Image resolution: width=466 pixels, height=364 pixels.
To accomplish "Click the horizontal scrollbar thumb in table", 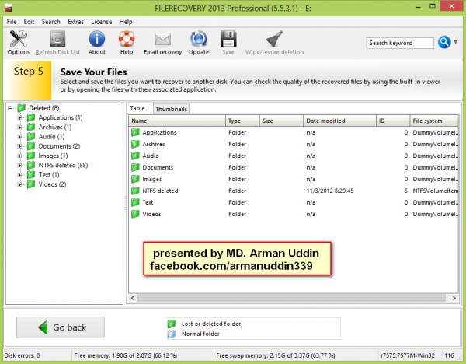I will (291, 298).
